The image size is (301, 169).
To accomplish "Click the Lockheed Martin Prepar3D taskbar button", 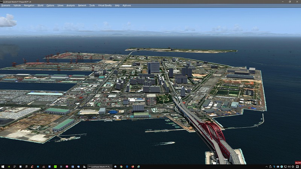I will coord(100,166).
